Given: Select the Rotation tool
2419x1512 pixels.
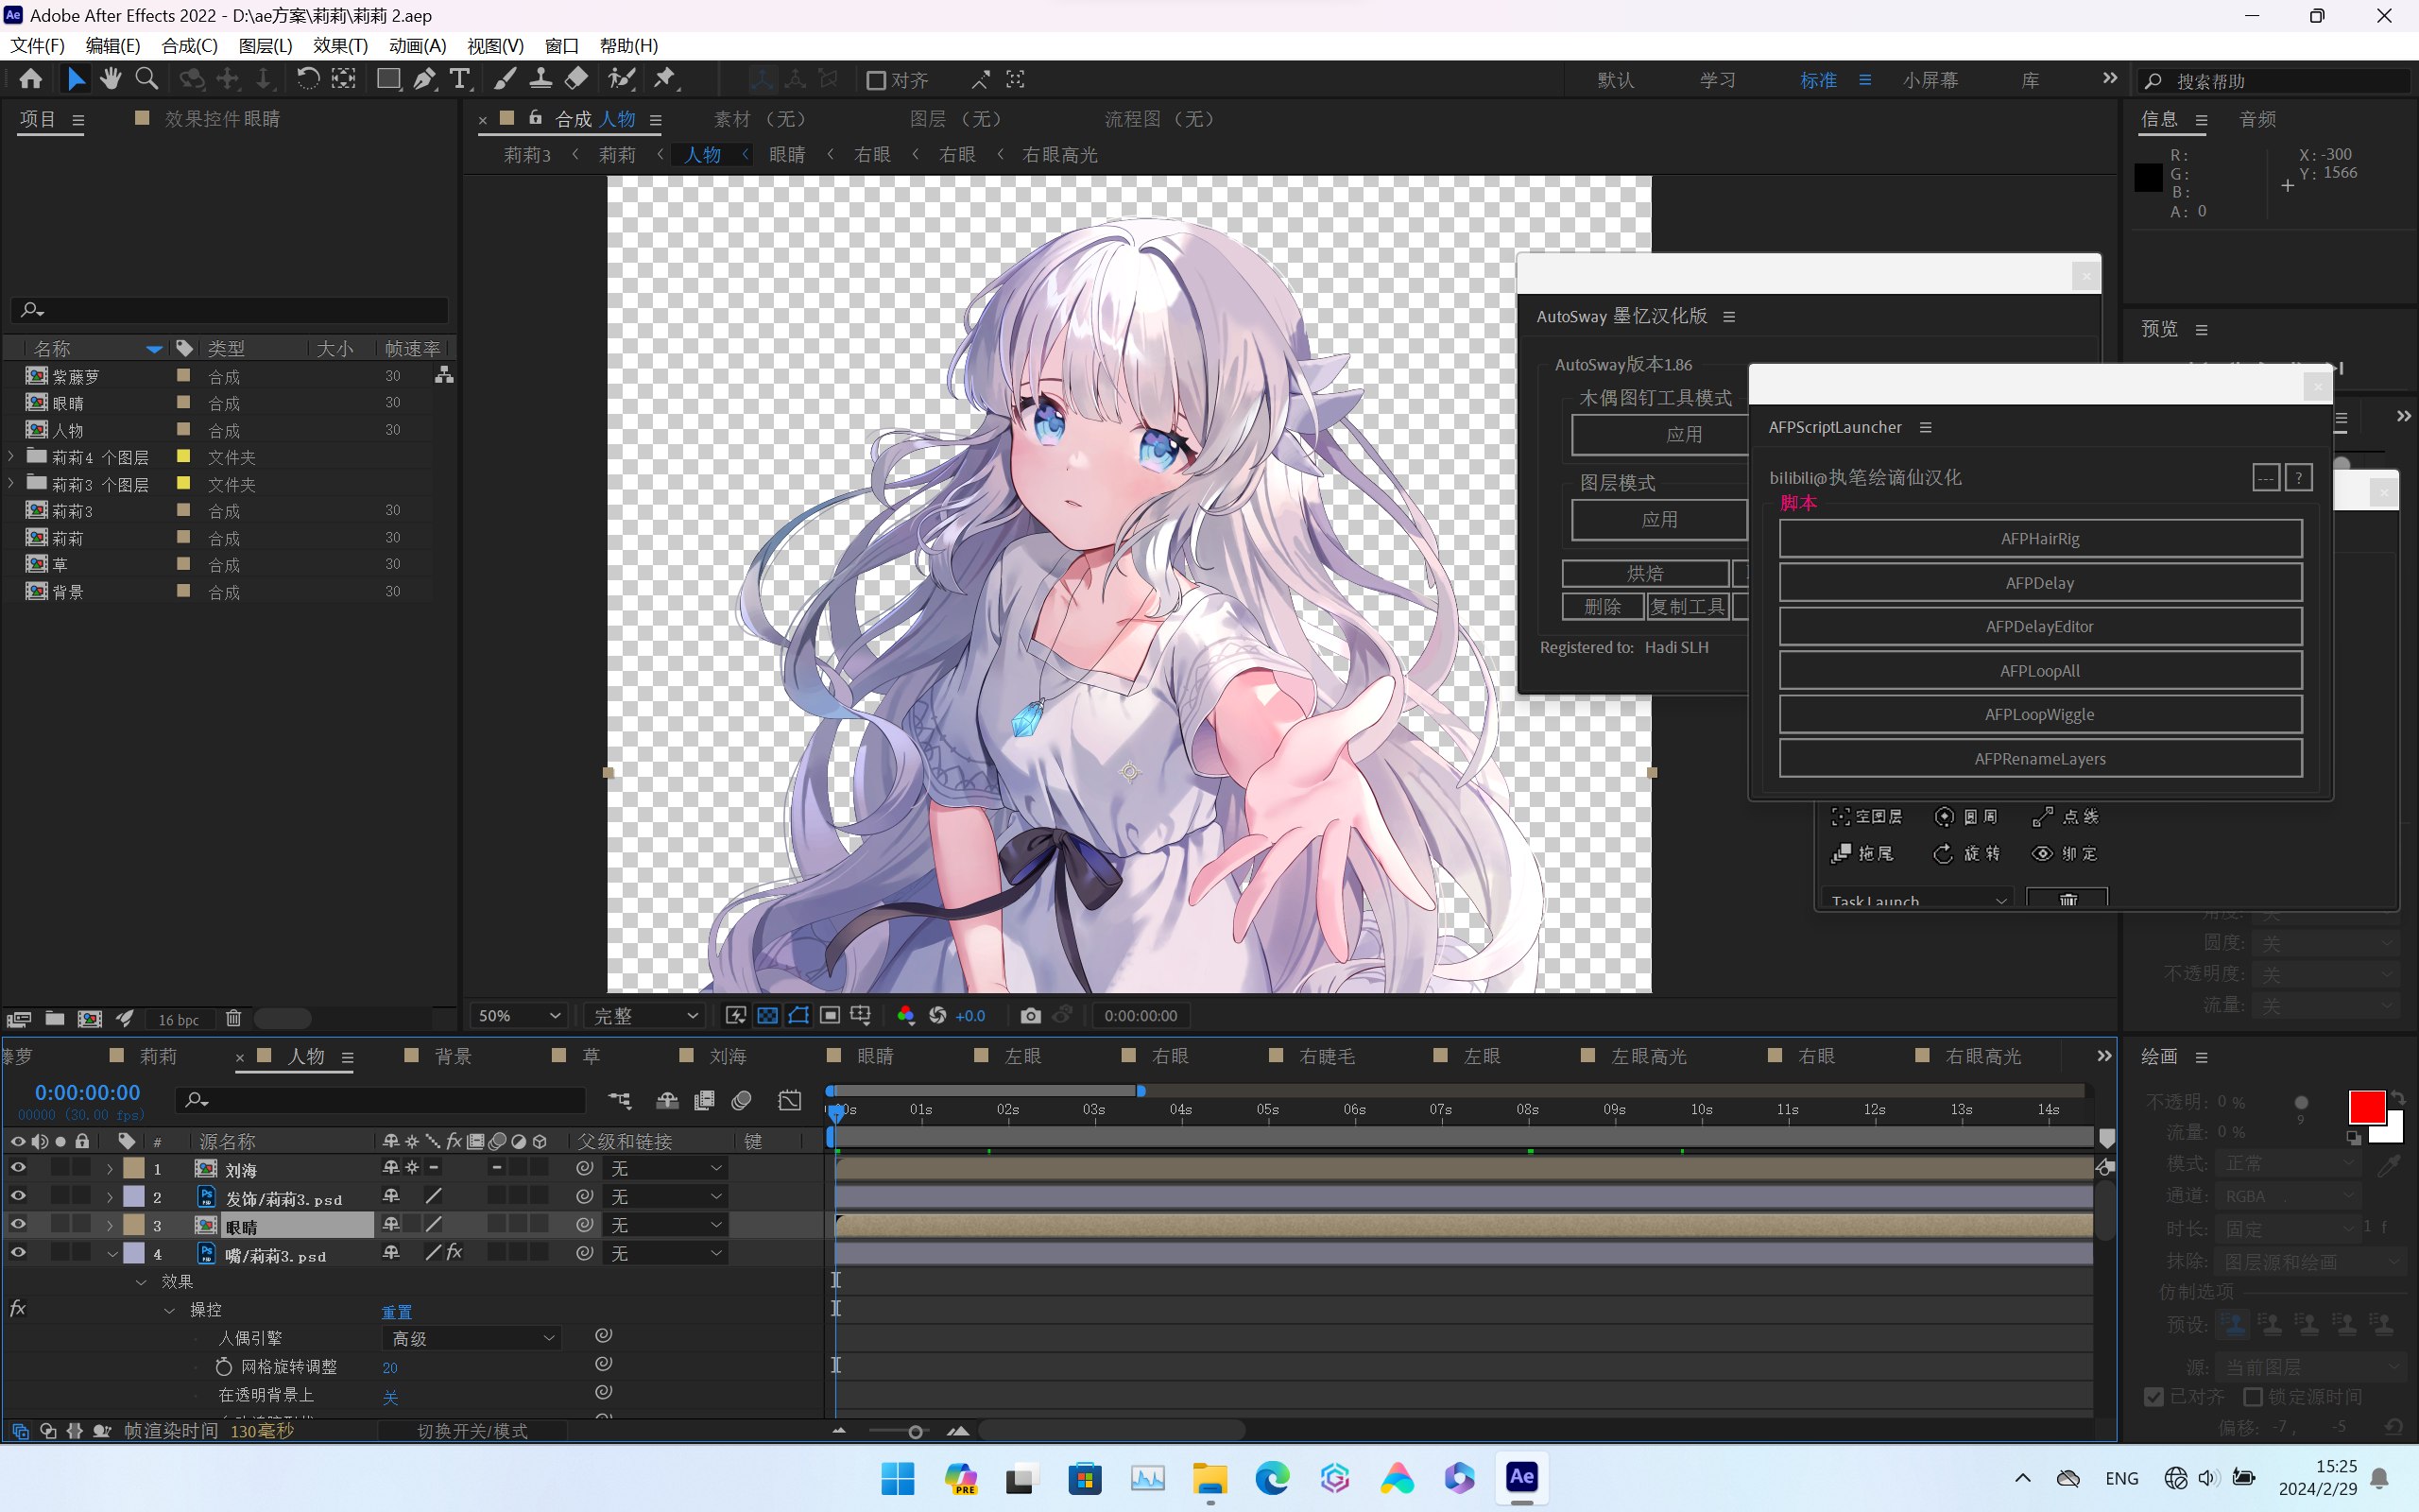Looking at the screenshot, I should 308,79.
